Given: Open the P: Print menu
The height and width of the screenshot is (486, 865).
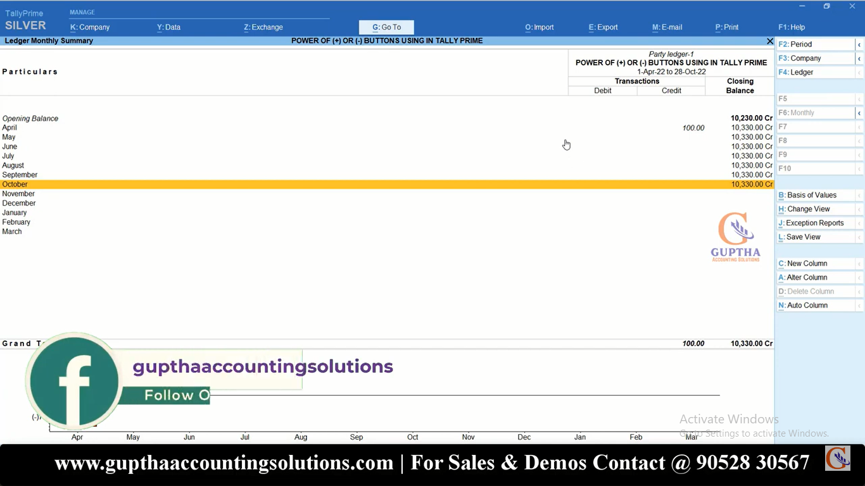Looking at the screenshot, I should pyautogui.click(x=726, y=27).
